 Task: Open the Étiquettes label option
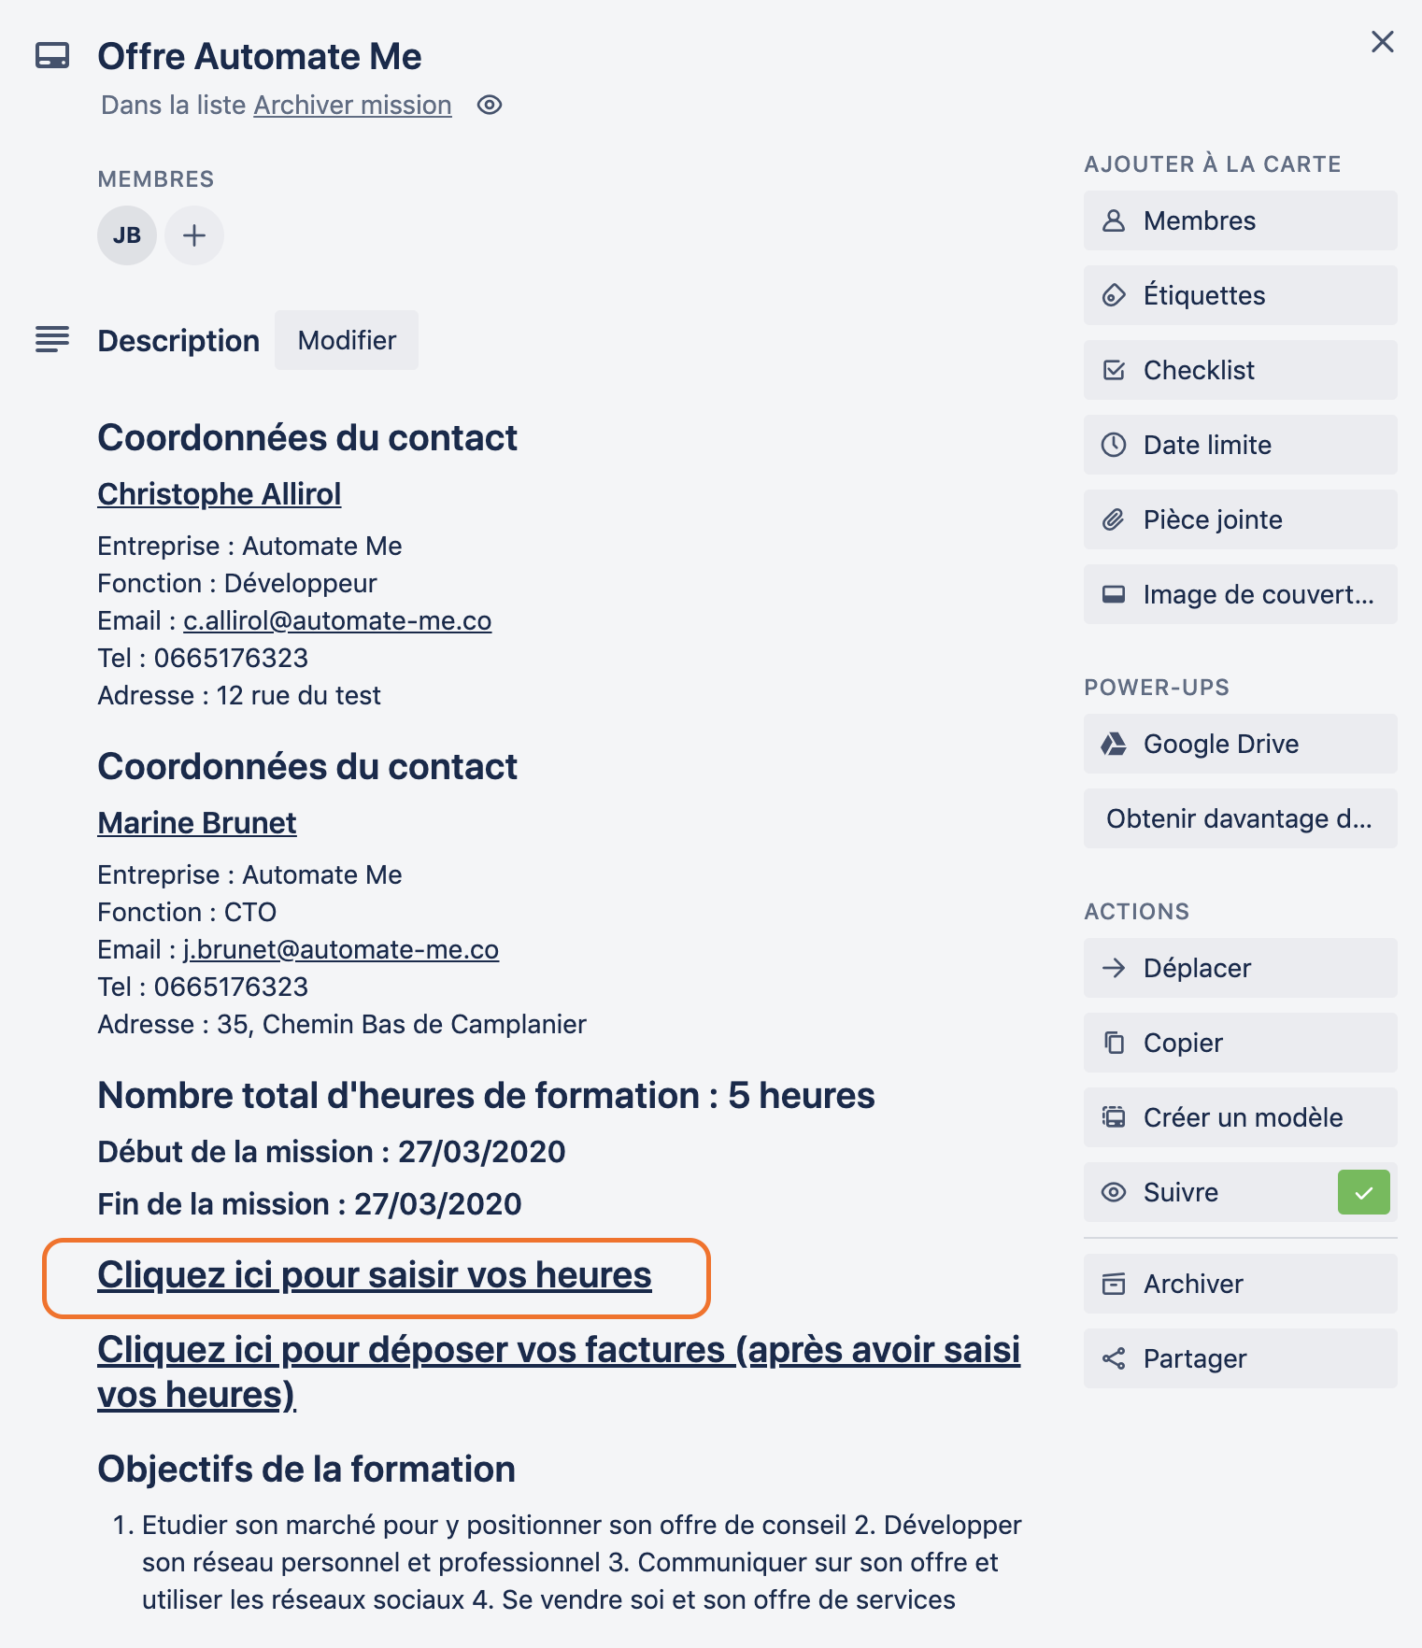click(1240, 295)
